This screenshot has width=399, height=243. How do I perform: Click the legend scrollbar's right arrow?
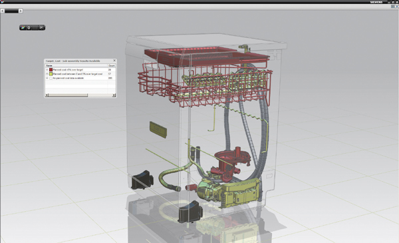point(114,95)
